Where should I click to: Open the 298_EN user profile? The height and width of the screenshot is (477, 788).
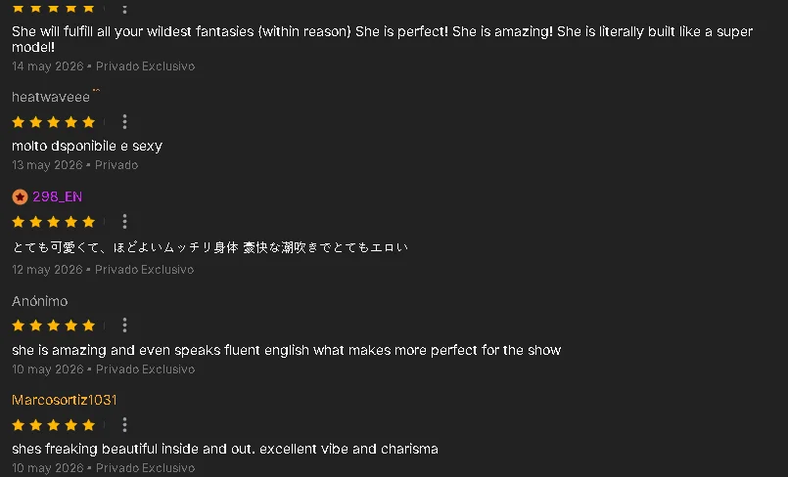click(58, 196)
